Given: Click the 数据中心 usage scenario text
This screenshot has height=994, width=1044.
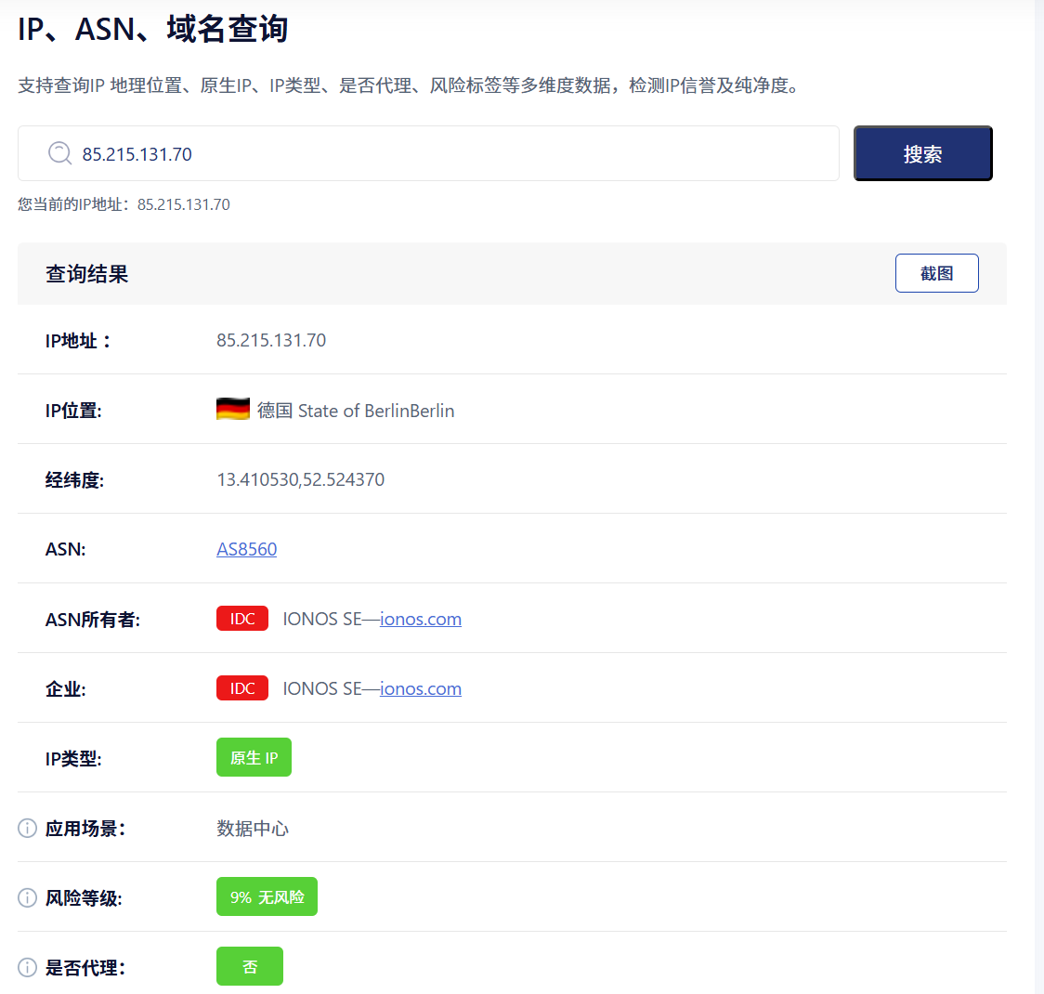Looking at the screenshot, I should point(253,829).
